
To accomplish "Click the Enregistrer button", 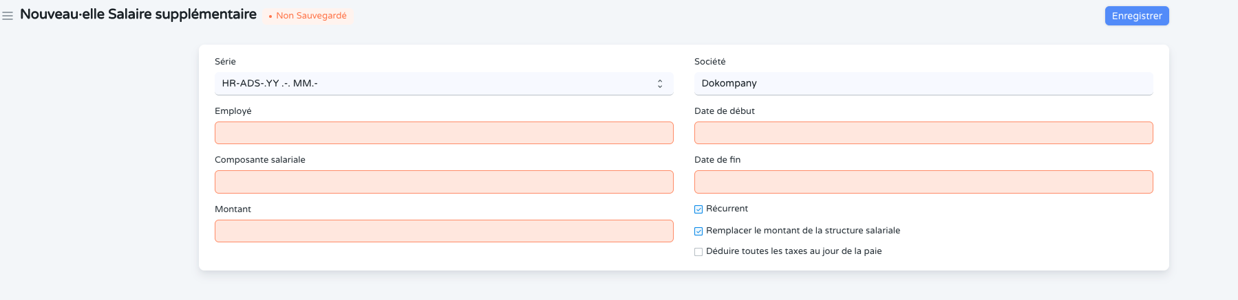I will [x=1136, y=16].
